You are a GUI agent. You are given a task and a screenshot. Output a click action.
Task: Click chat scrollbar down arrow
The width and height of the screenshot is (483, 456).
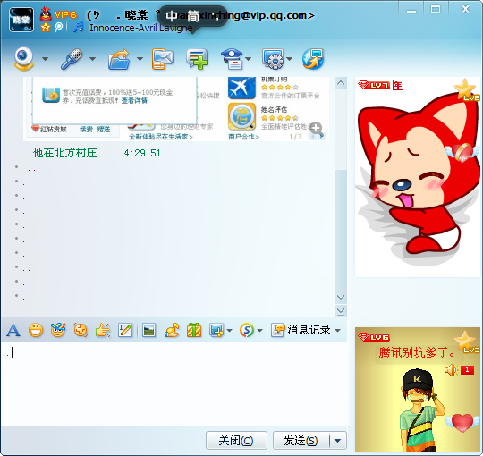click(x=341, y=297)
